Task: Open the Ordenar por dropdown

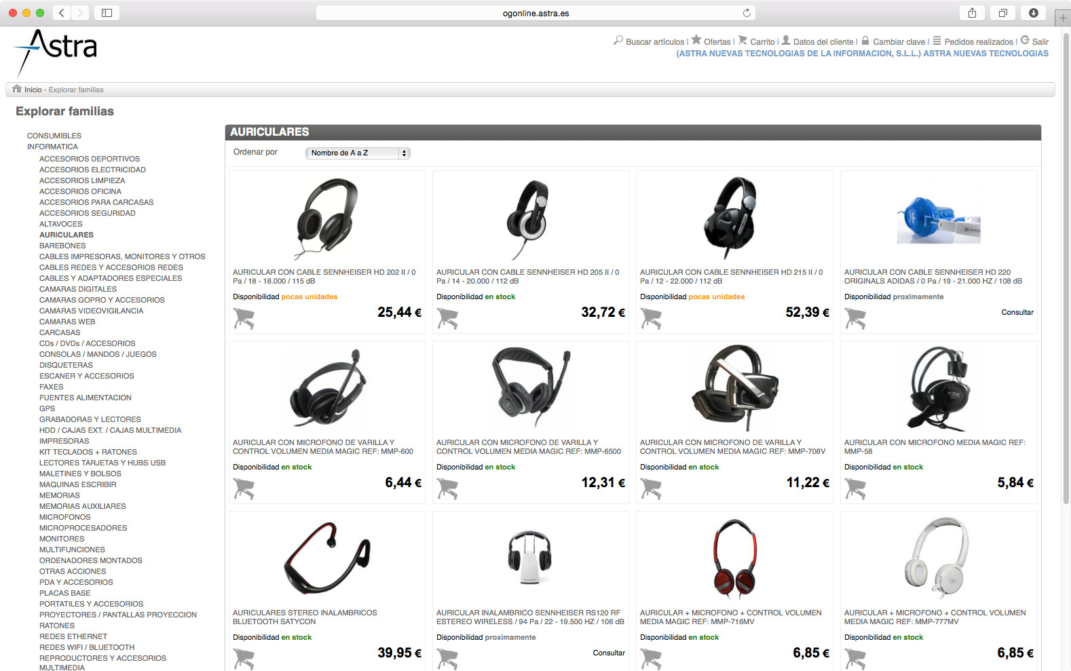Action: pos(358,153)
